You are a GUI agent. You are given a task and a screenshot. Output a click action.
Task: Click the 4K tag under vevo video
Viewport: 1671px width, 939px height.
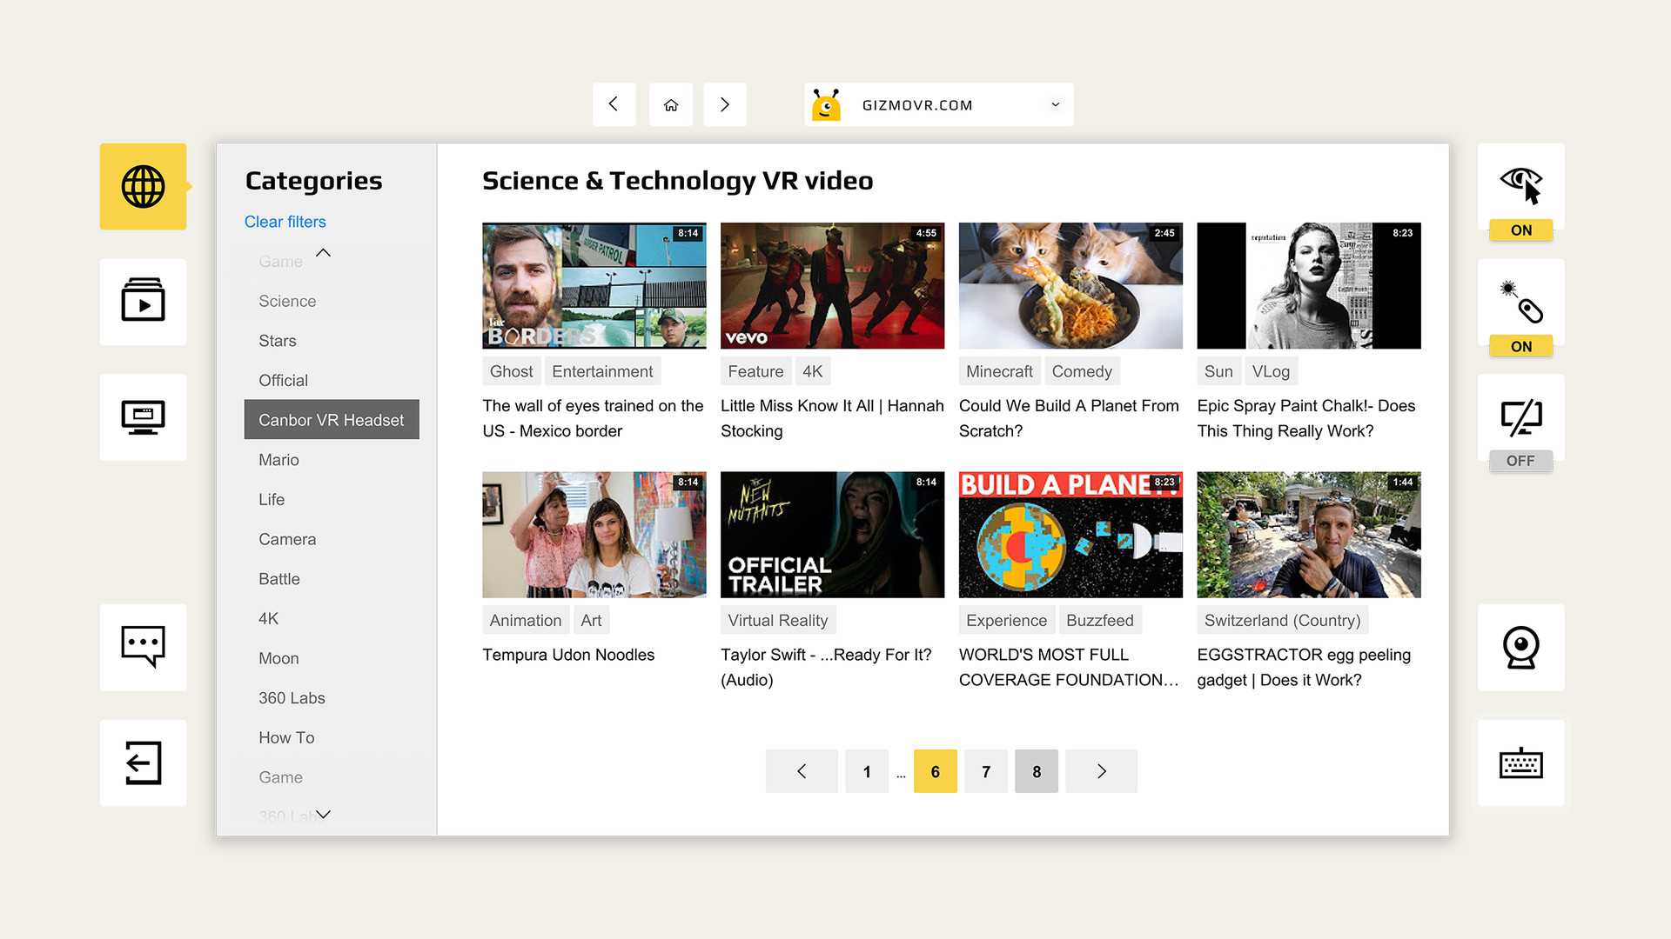point(812,371)
